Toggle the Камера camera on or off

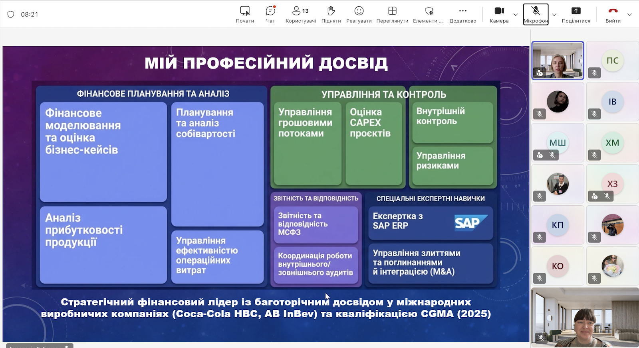coord(499,14)
